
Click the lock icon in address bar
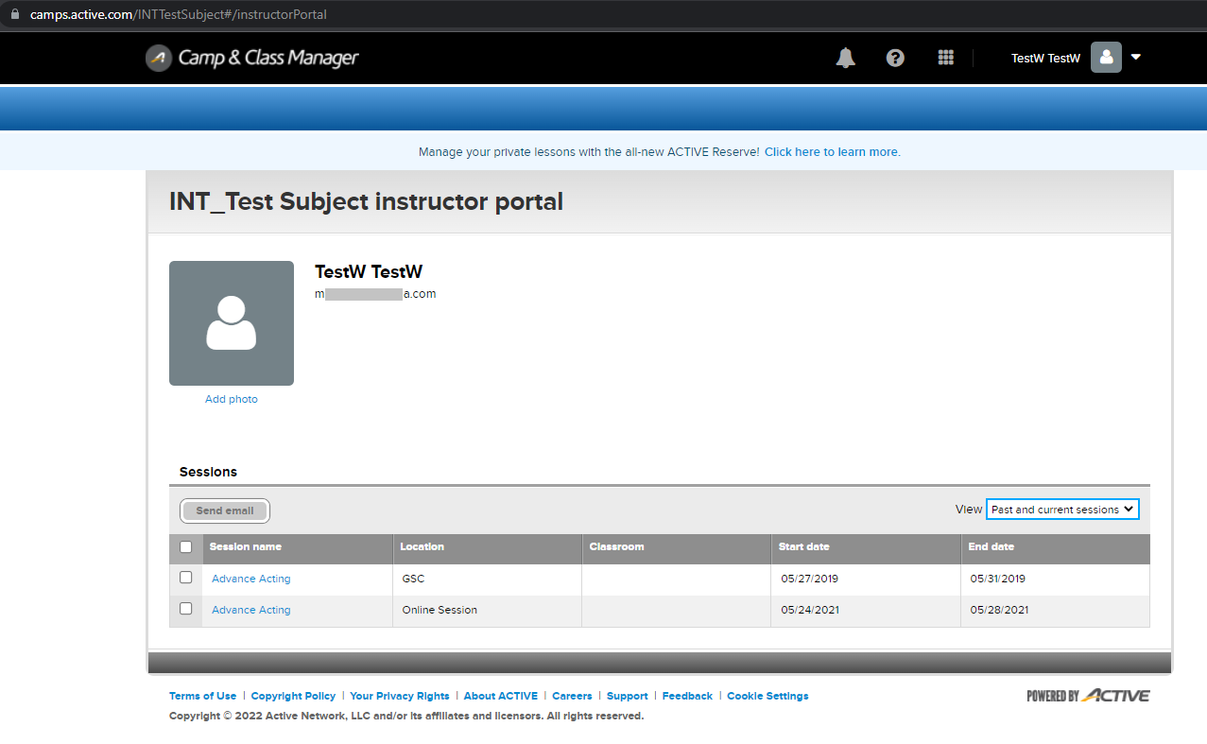click(x=14, y=15)
